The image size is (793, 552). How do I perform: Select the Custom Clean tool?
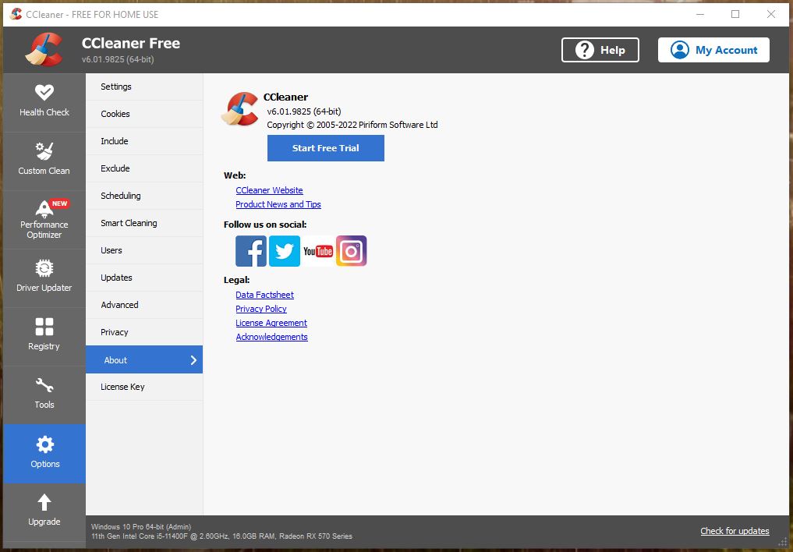[x=44, y=159]
